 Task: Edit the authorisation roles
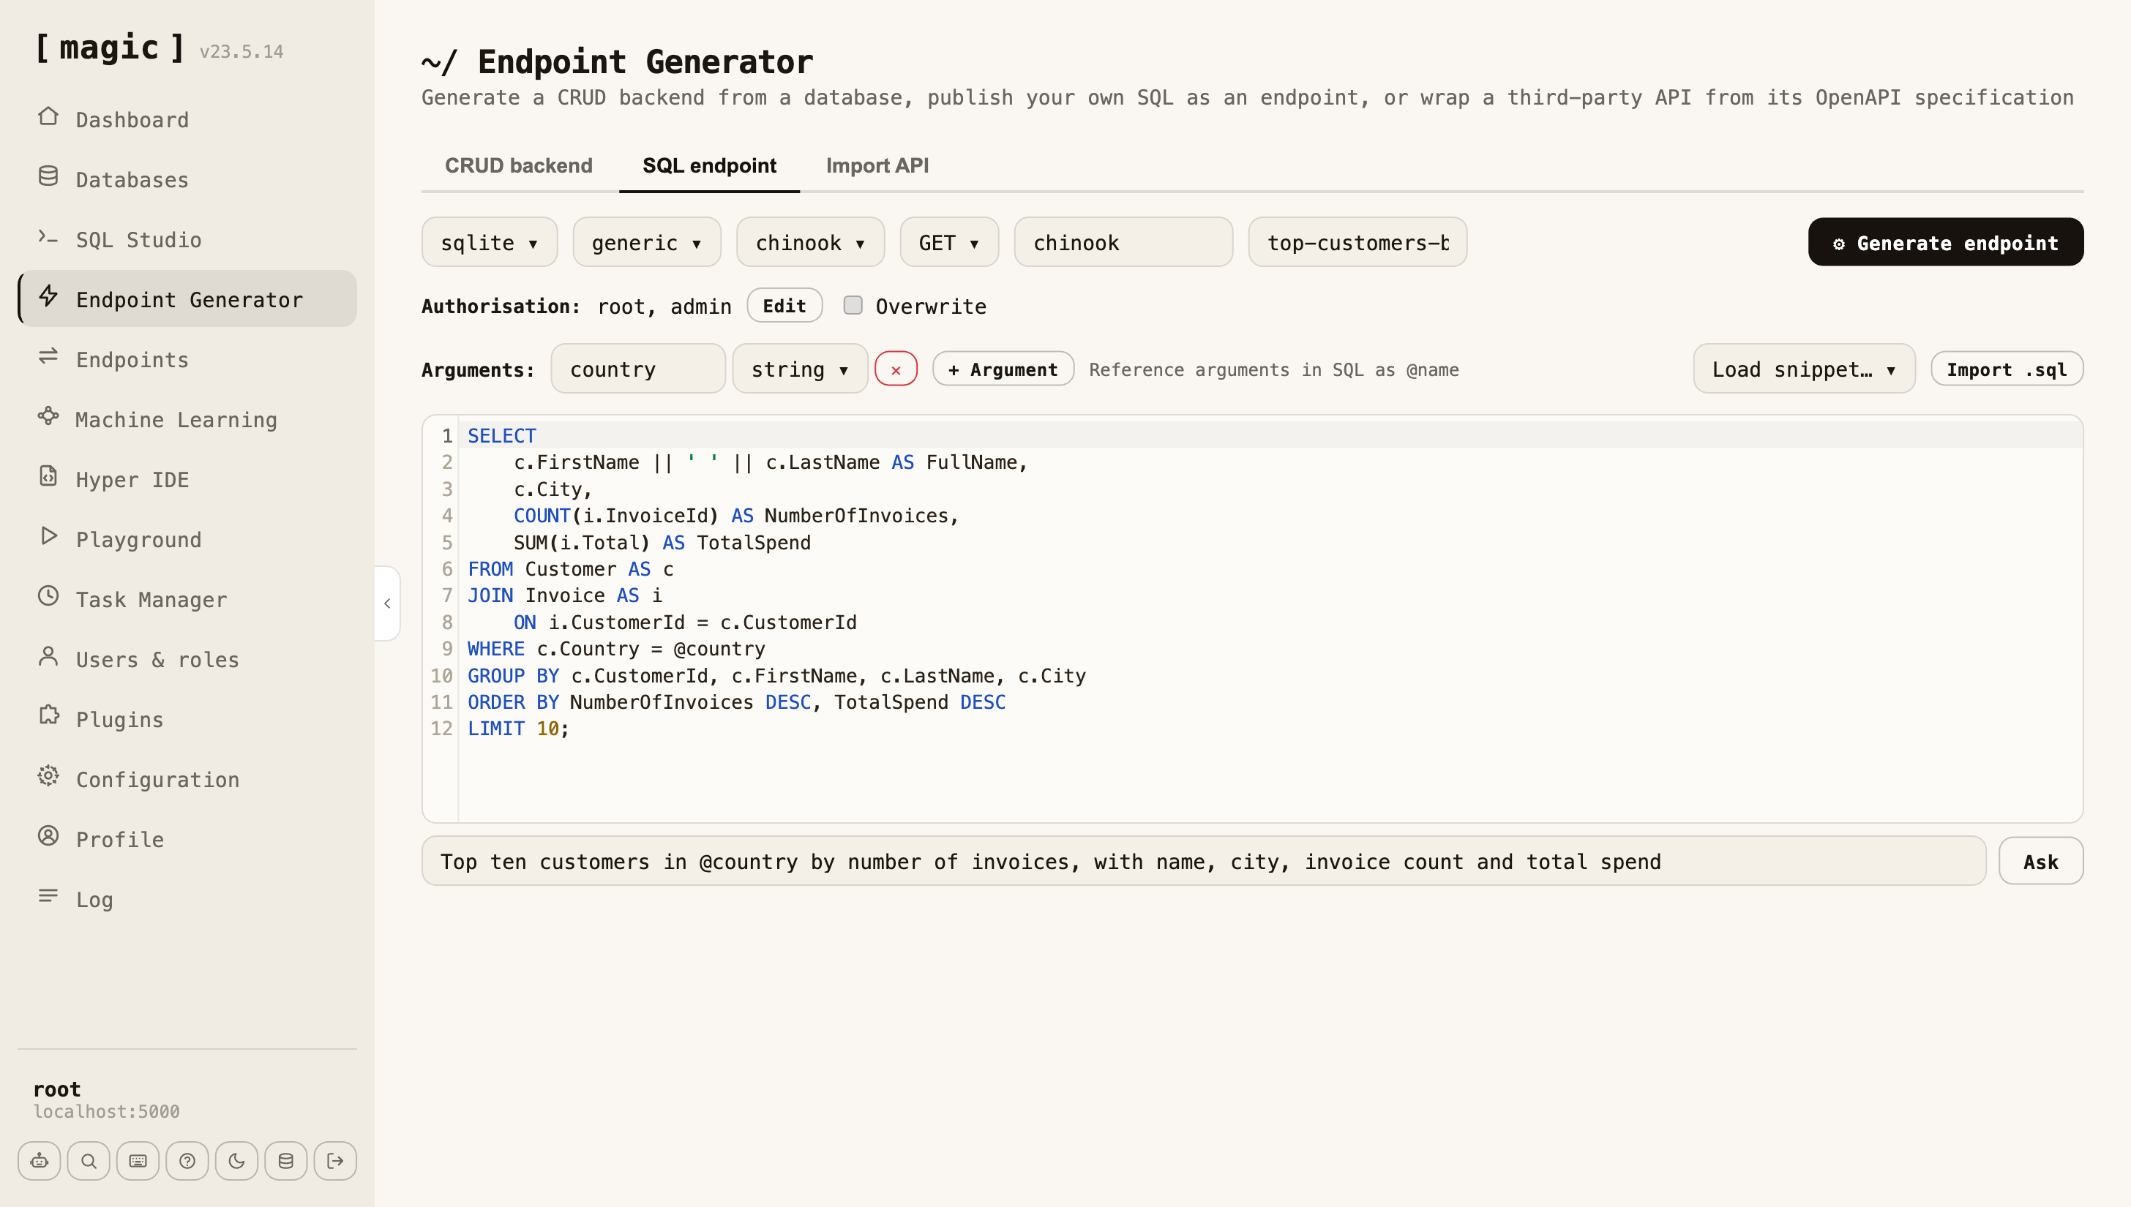click(x=784, y=306)
